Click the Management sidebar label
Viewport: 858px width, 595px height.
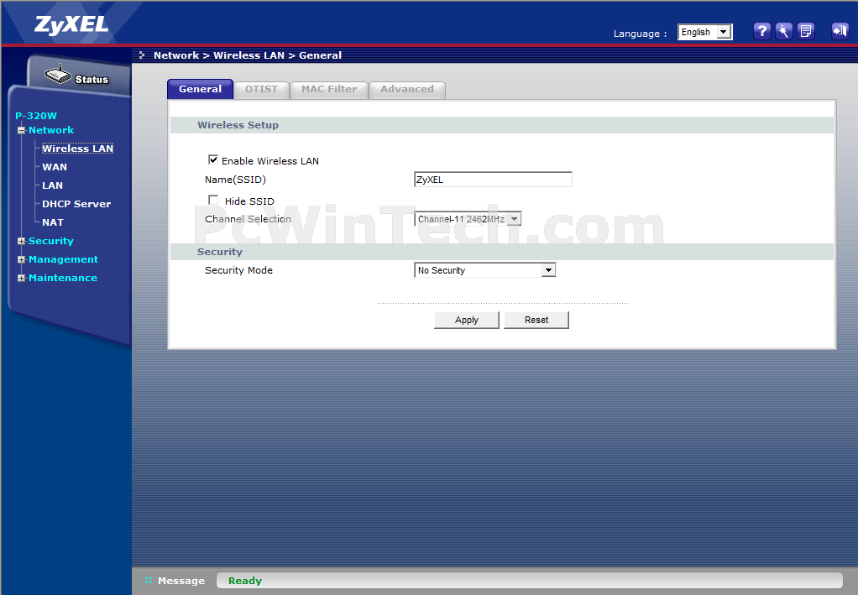tap(64, 260)
